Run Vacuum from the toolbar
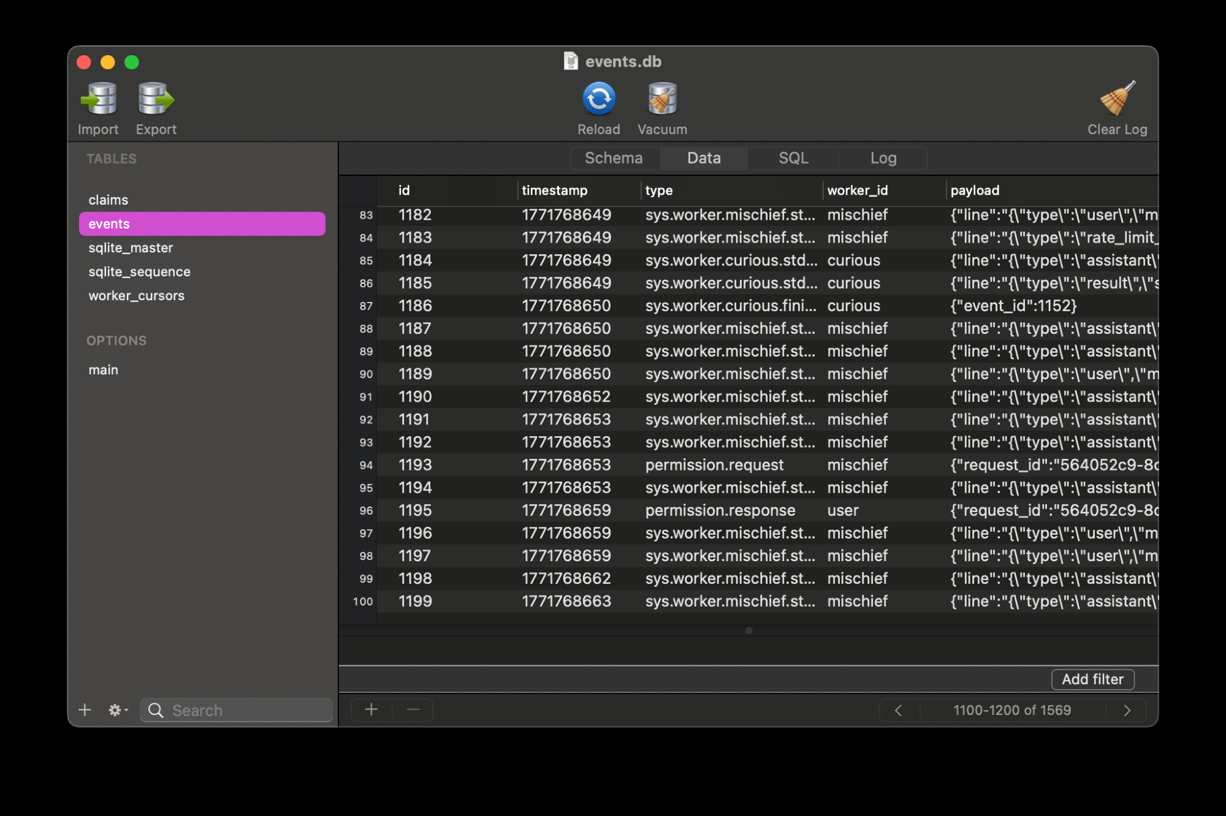The width and height of the screenshot is (1226, 816). tap(662, 99)
